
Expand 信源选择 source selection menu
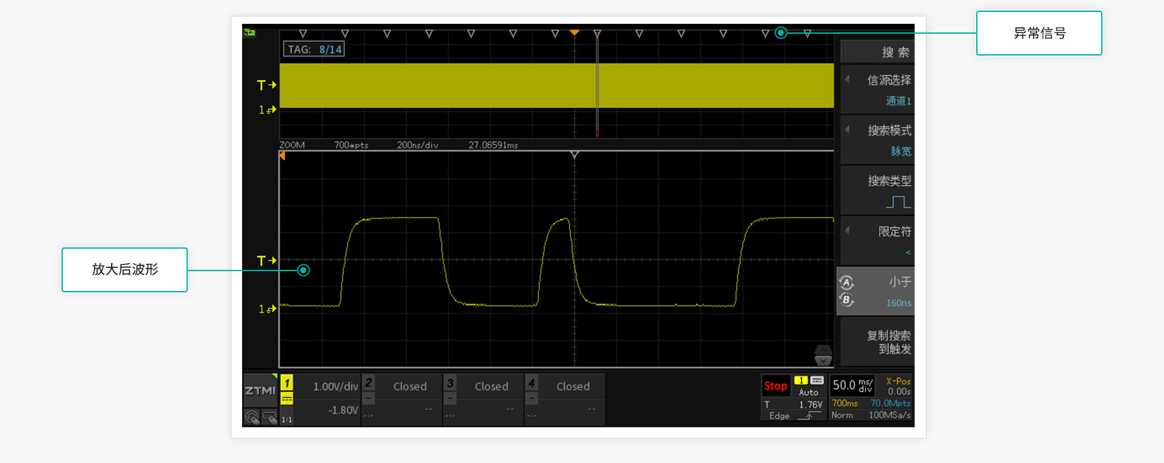pyautogui.click(x=877, y=89)
